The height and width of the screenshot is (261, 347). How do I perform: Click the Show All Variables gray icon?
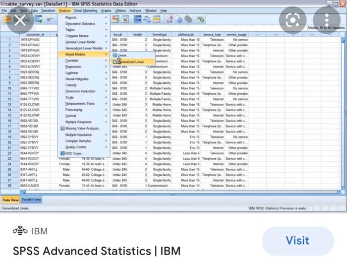pos(188,19)
